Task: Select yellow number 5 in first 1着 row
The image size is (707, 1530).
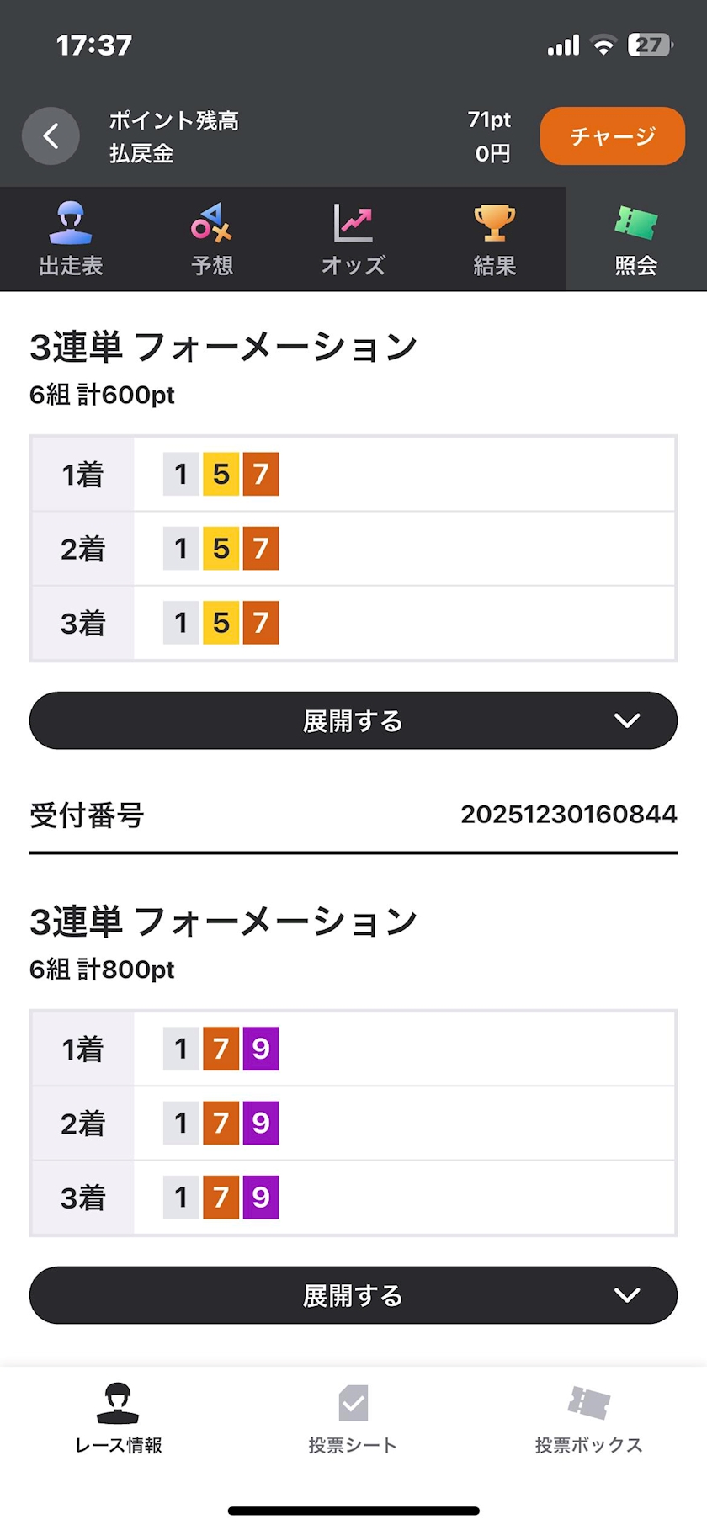Action: pos(221,474)
